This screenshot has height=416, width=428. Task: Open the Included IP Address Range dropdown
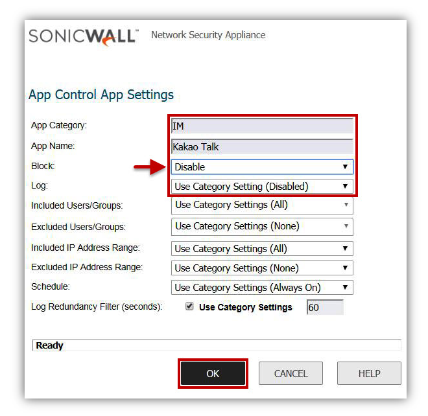pyautogui.click(x=262, y=249)
